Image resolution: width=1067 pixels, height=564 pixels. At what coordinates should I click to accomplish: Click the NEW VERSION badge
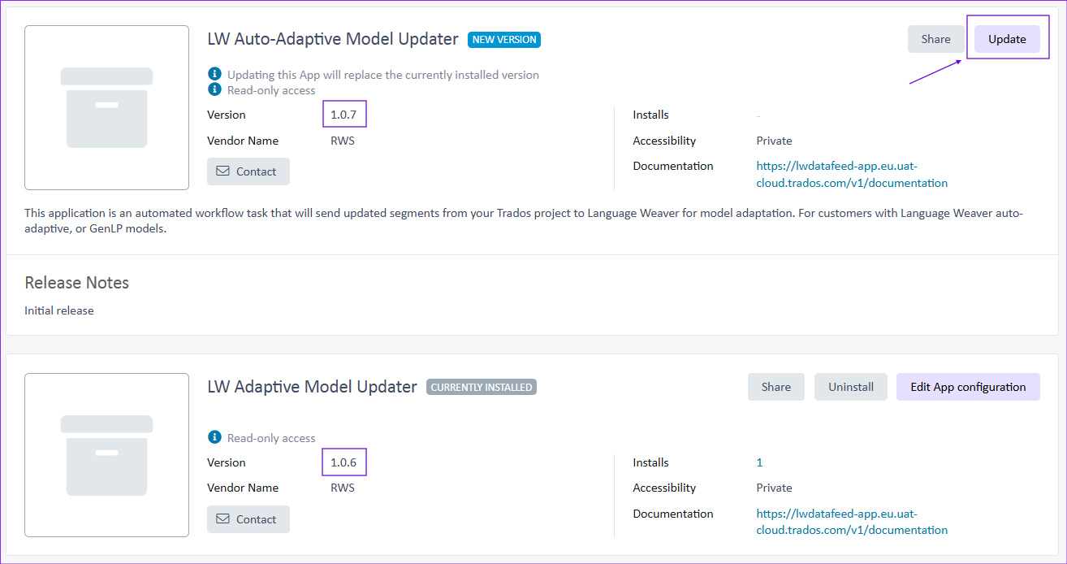tap(503, 39)
